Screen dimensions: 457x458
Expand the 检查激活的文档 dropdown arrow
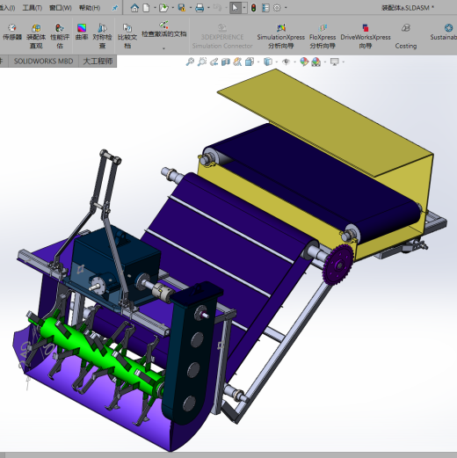point(163,48)
